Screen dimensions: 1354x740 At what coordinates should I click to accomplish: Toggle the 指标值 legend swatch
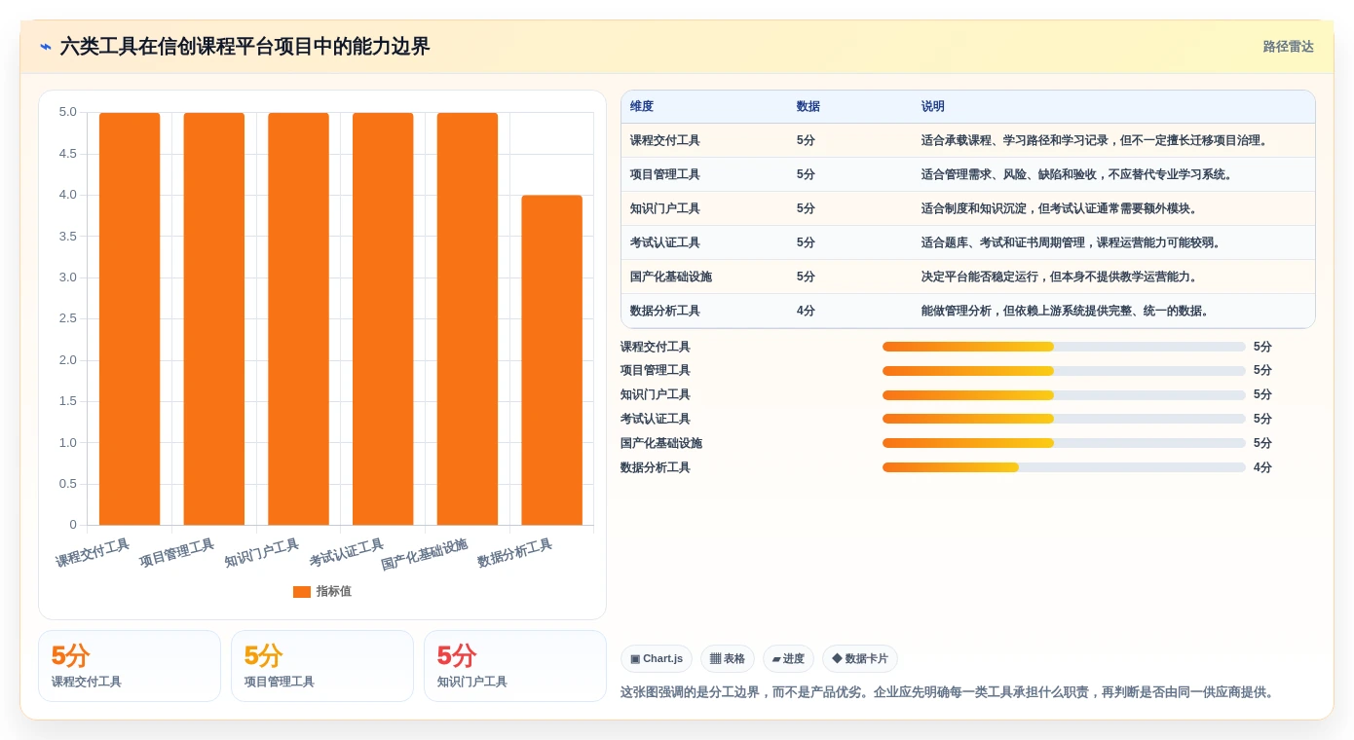(302, 592)
